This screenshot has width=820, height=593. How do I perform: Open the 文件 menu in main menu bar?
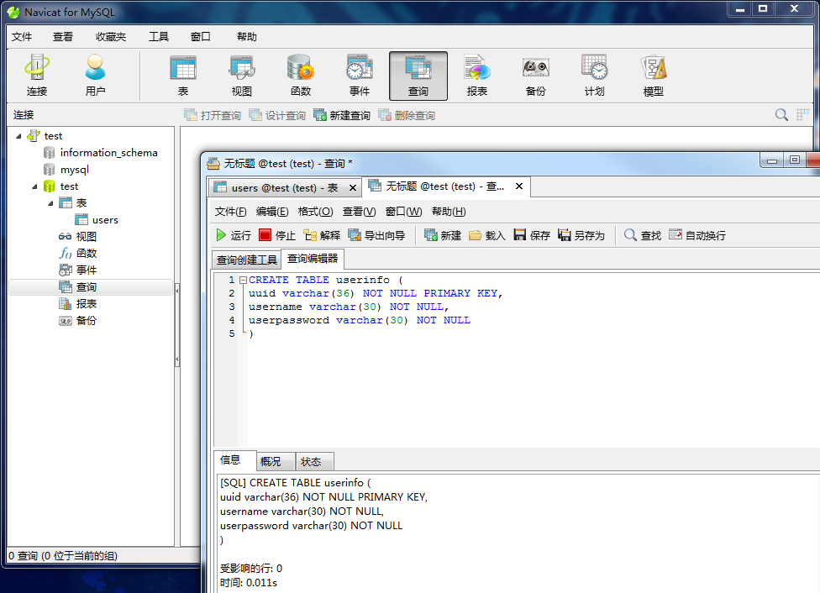click(x=22, y=37)
